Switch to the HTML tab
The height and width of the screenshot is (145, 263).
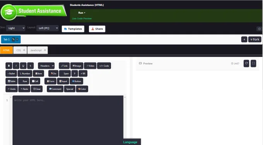6,50
